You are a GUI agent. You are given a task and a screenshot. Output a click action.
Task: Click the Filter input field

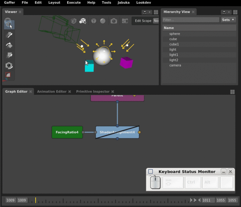tap(191, 20)
